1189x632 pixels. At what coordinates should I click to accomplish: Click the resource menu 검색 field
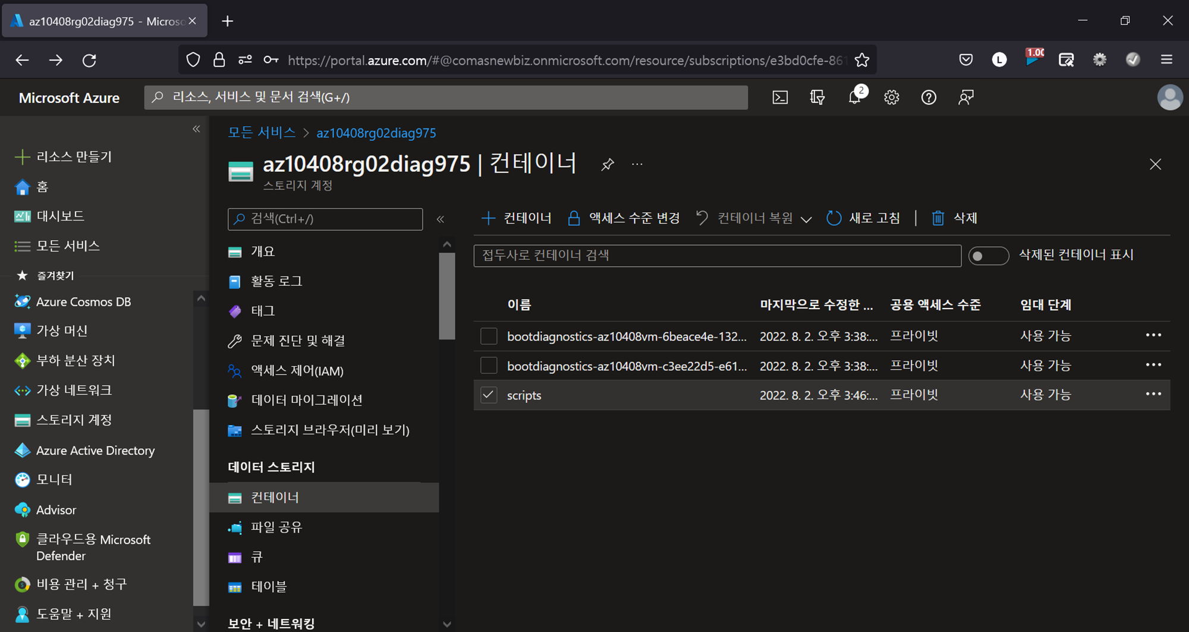pos(325,219)
